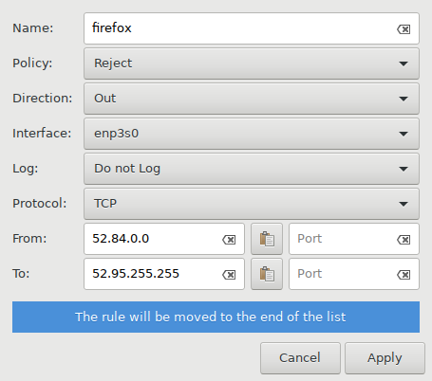Screen dimensions: 432x381
Task: Open the Log dropdown showing Do not Log
Action: (252, 169)
